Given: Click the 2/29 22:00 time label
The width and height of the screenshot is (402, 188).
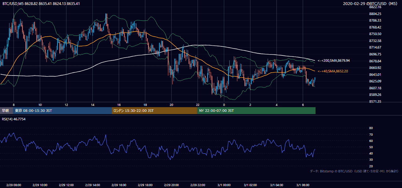Looking at the screenshot, I should [197, 185].
